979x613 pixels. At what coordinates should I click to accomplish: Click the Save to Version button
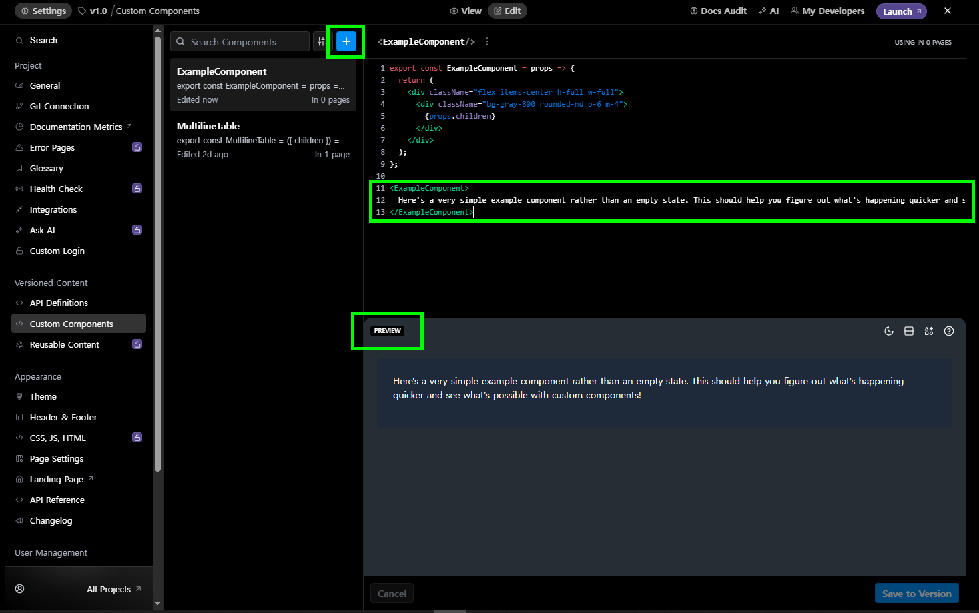916,593
